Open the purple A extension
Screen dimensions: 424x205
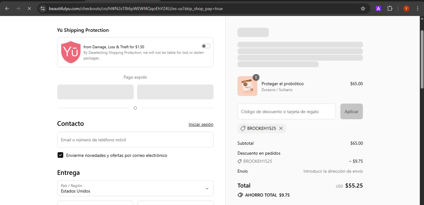pos(378,8)
